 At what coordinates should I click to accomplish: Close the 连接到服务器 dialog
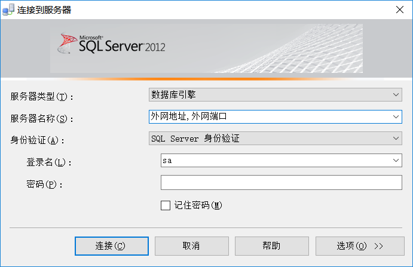coord(399,9)
